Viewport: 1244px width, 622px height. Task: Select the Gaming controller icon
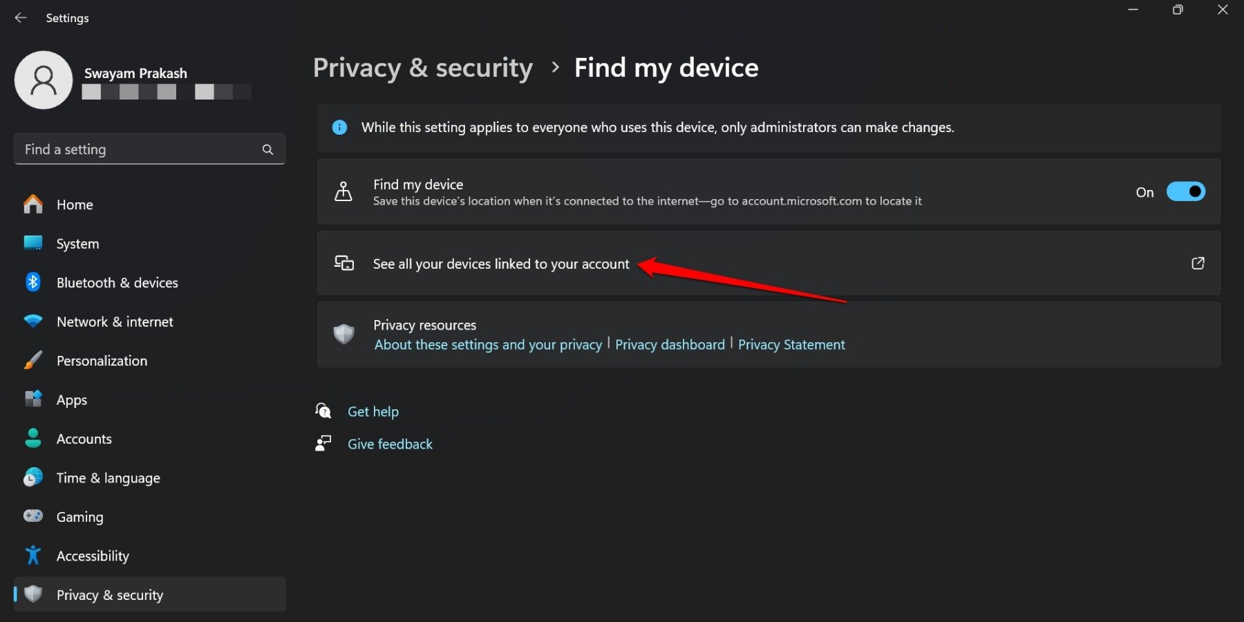[32, 516]
